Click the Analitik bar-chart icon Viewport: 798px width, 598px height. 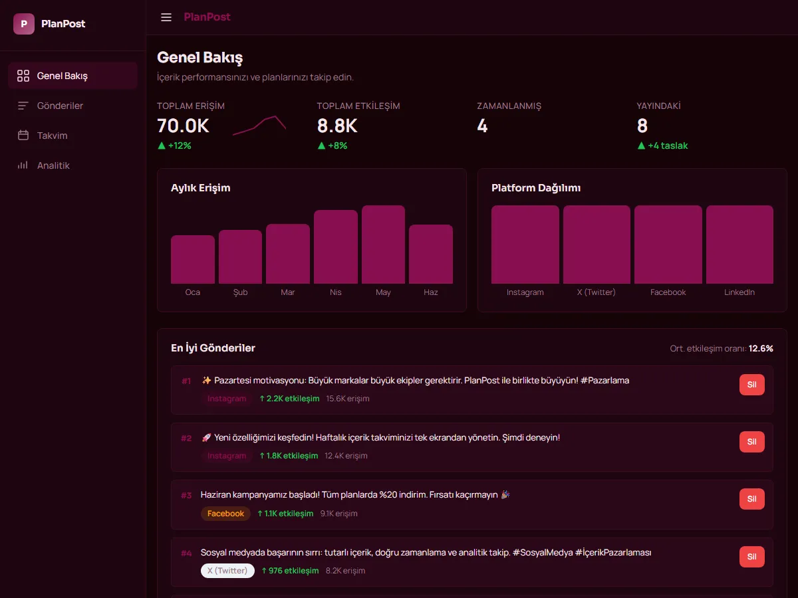click(x=23, y=165)
